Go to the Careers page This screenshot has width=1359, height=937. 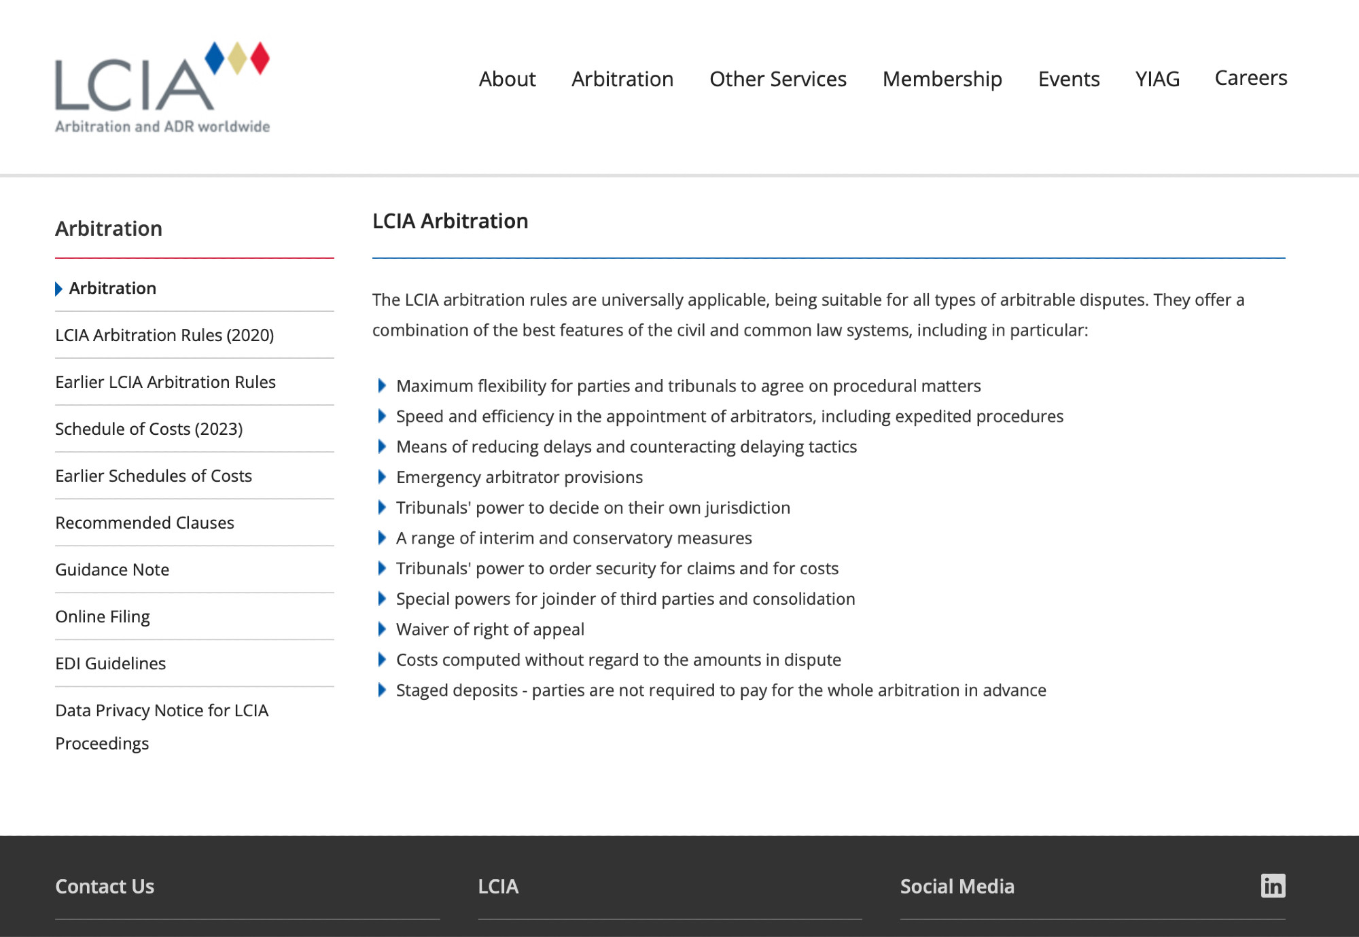pyautogui.click(x=1251, y=77)
